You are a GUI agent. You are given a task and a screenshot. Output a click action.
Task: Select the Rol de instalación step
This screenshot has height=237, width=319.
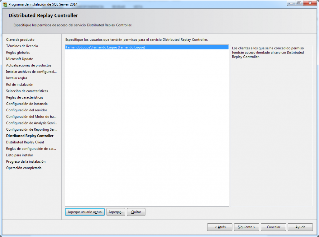click(20, 85)
